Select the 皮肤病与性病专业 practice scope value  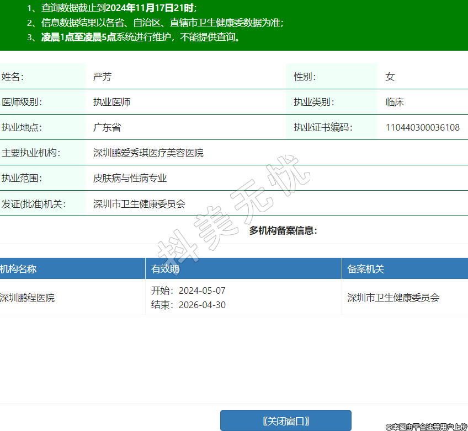130,178
